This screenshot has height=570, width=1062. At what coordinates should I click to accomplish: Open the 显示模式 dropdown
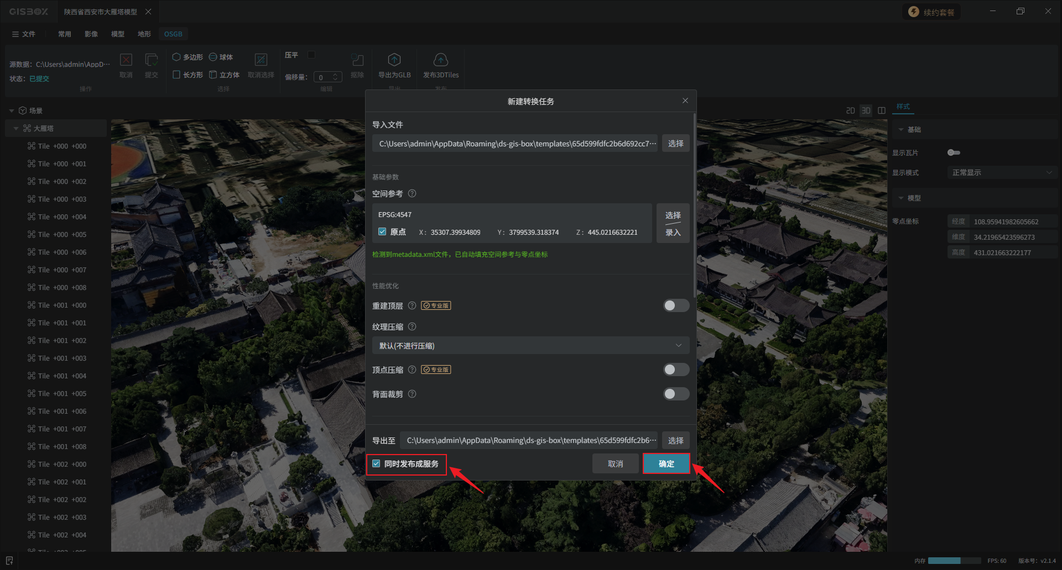1001,173
